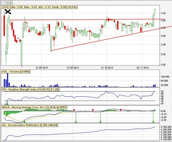Click the 03.11.2014 date on time axis
The image size is (172, 142).
tap(143, 68)
